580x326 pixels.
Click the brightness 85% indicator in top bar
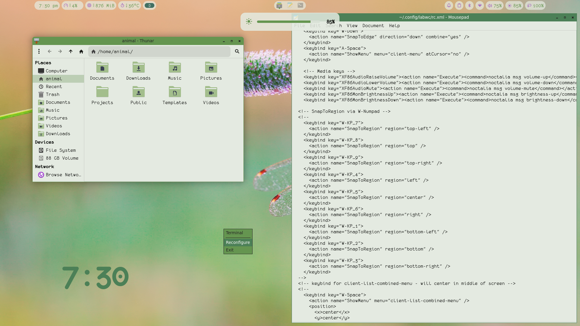click(514, 6)
